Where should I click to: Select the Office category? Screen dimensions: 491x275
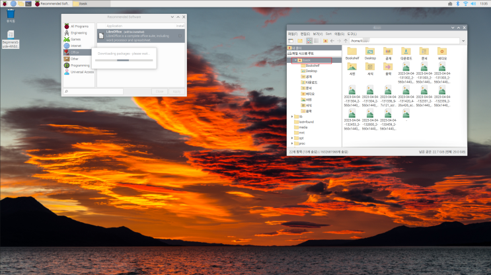pyautogui.click(x=77, y=52)
